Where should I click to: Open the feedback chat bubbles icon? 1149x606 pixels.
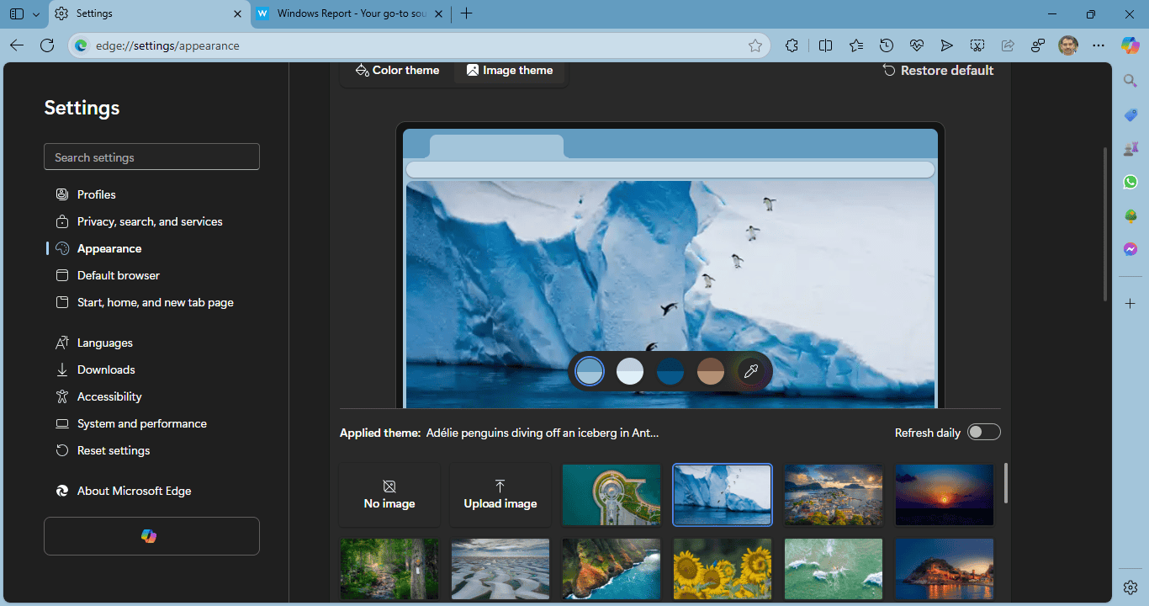(x=1038, y=45)
